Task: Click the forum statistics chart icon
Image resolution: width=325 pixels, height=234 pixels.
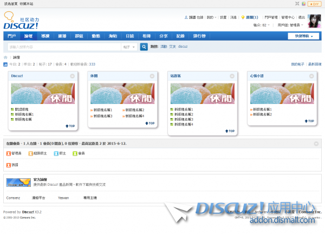Action: click(x=5, y=64)
